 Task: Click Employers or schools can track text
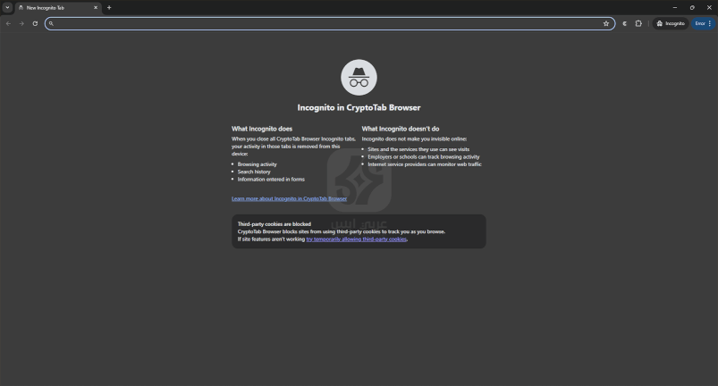pos(424,157)
